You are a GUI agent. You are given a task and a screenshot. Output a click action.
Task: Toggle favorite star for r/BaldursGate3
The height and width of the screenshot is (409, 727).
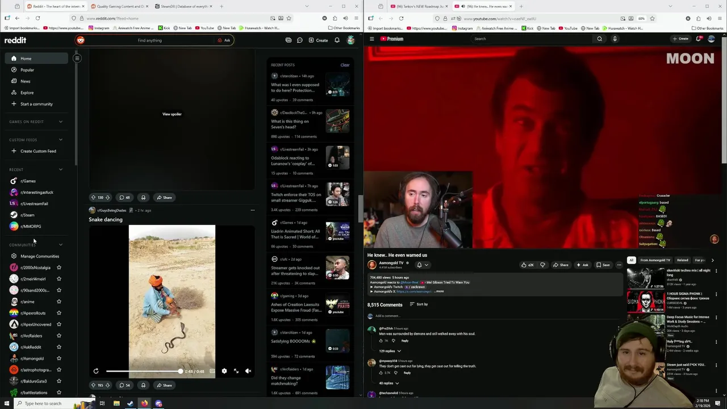[59, 381]
